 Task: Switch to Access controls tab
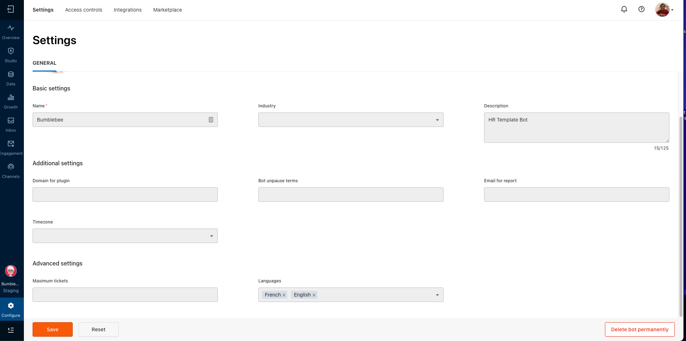pos(84,10)
